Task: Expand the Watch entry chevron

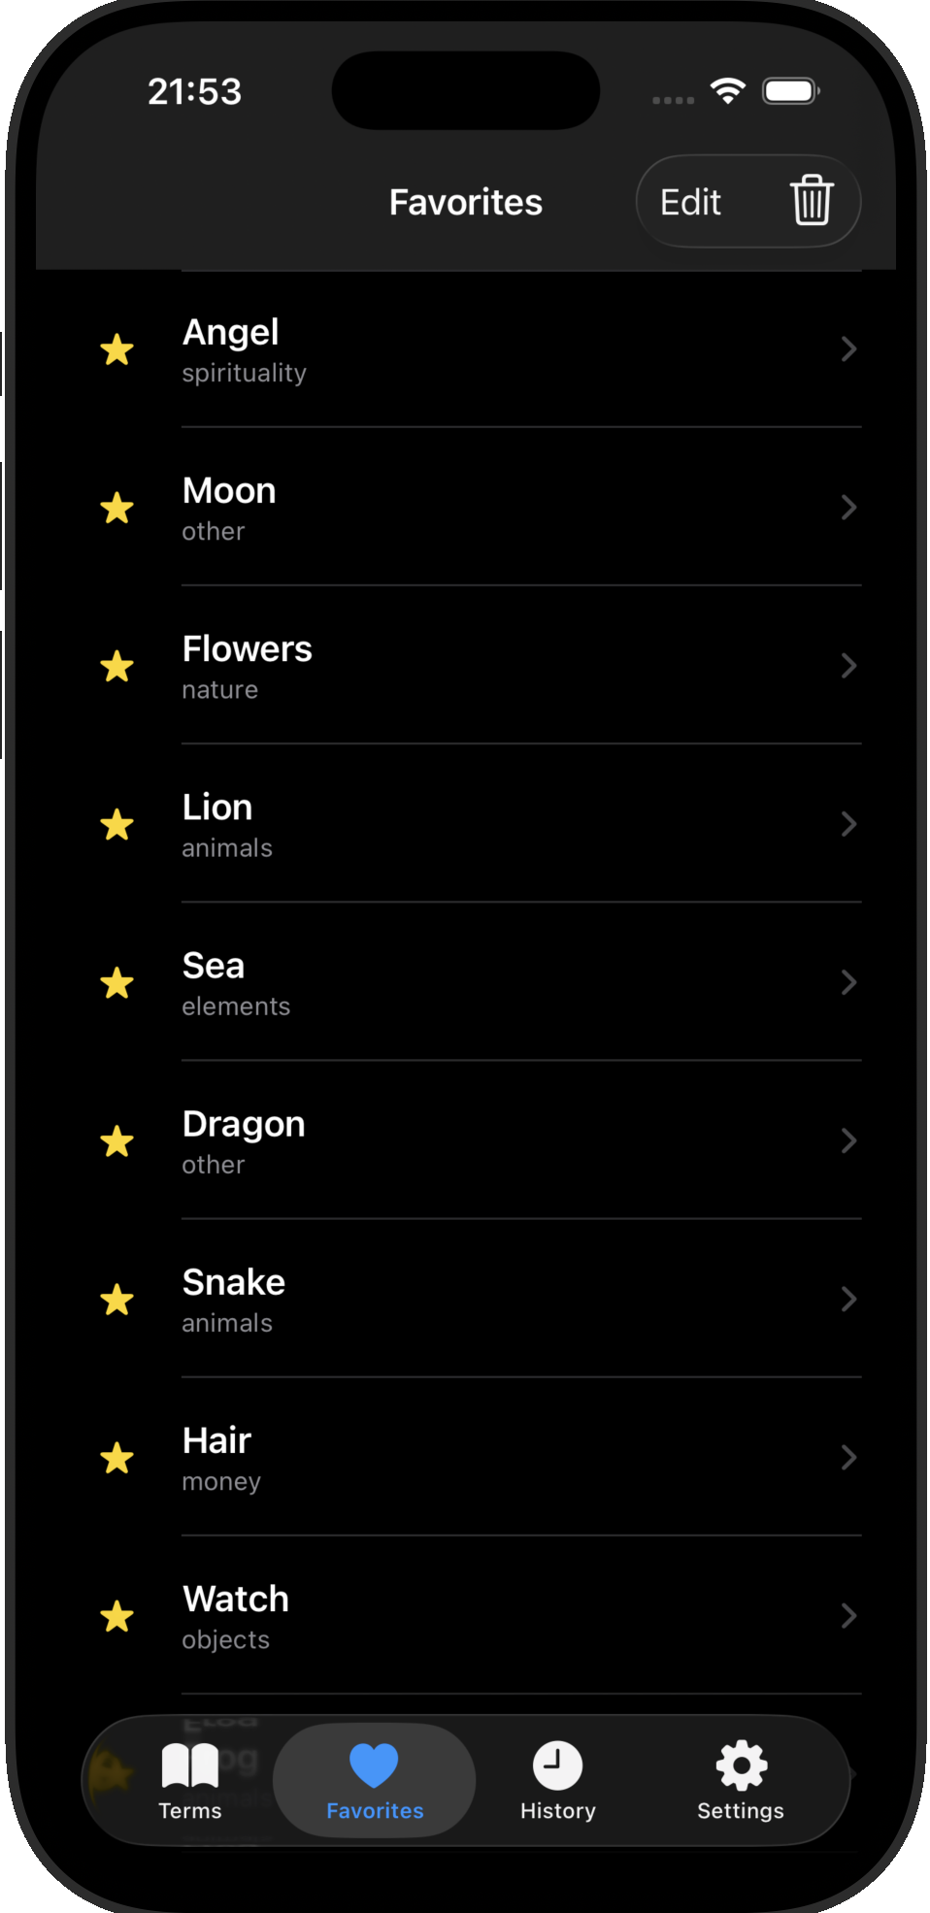Action: click(x=848, y=1616)
